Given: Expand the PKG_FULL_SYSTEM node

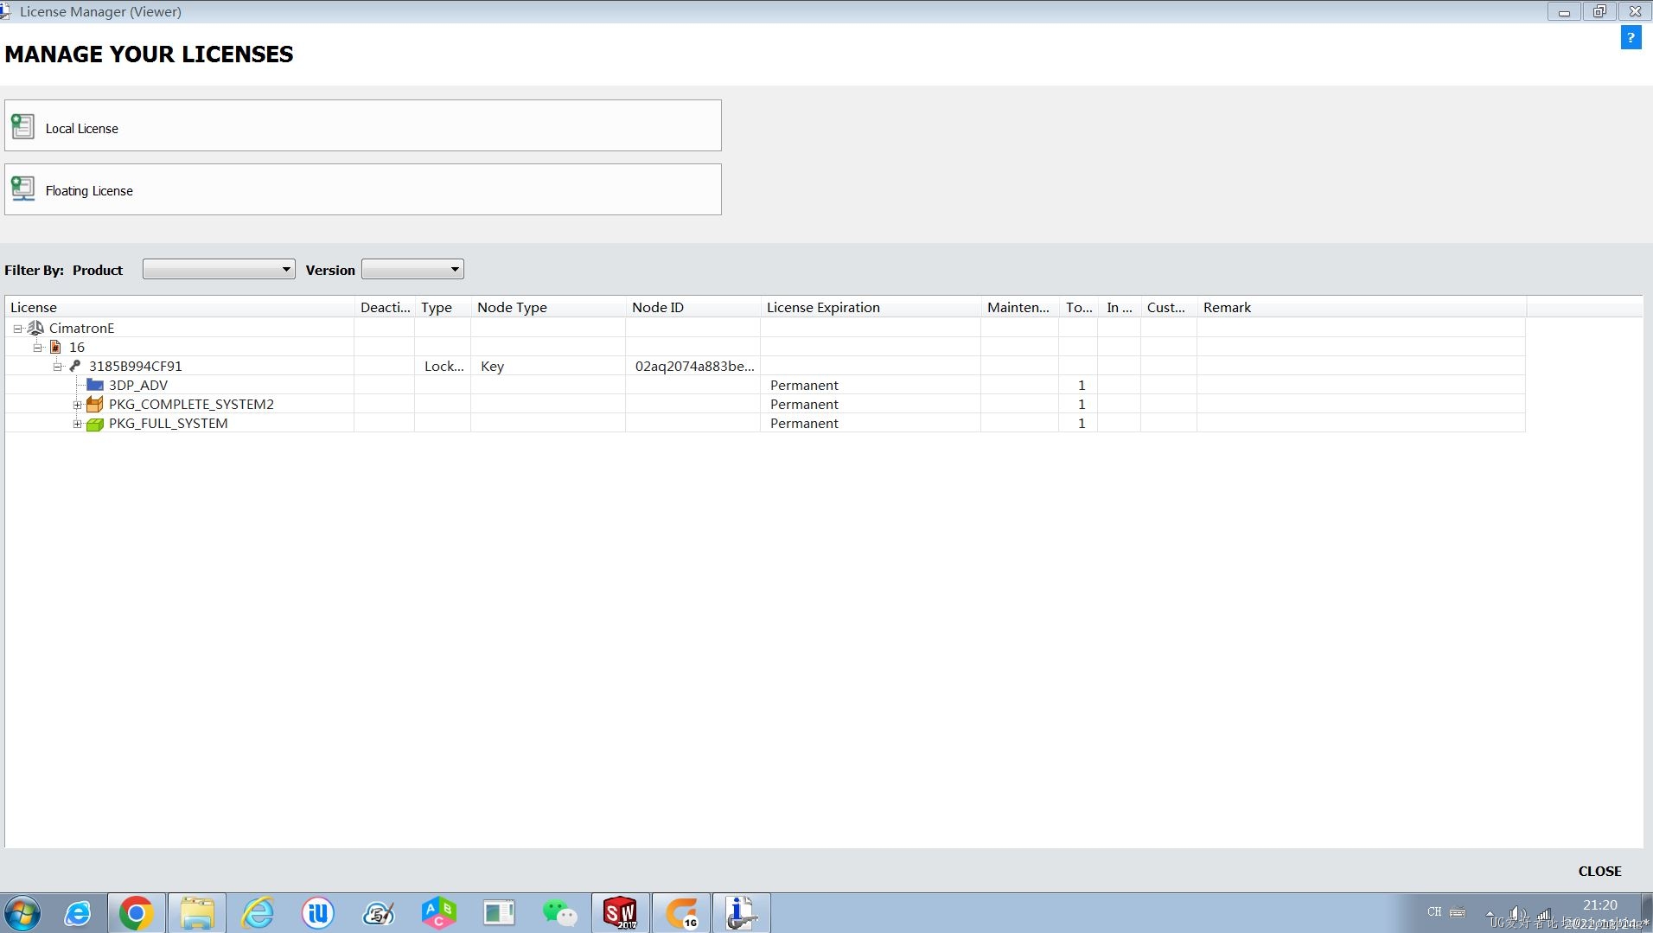Looking at the screenshot, I should [x=77, y=424].
